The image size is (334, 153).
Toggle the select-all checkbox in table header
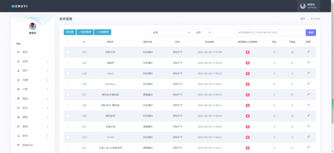tap(68, 42)
